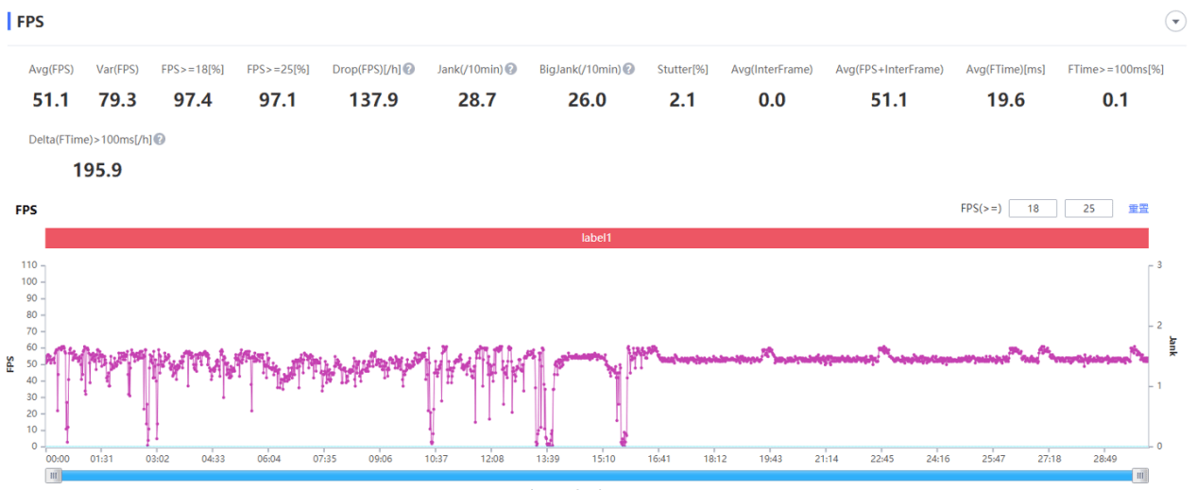
Task: Focus the FPS threshold field showing 25
Action: [1088, 209]
